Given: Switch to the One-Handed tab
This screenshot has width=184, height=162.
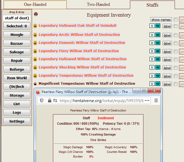Looking at the screenshot, I should (35, 5).
